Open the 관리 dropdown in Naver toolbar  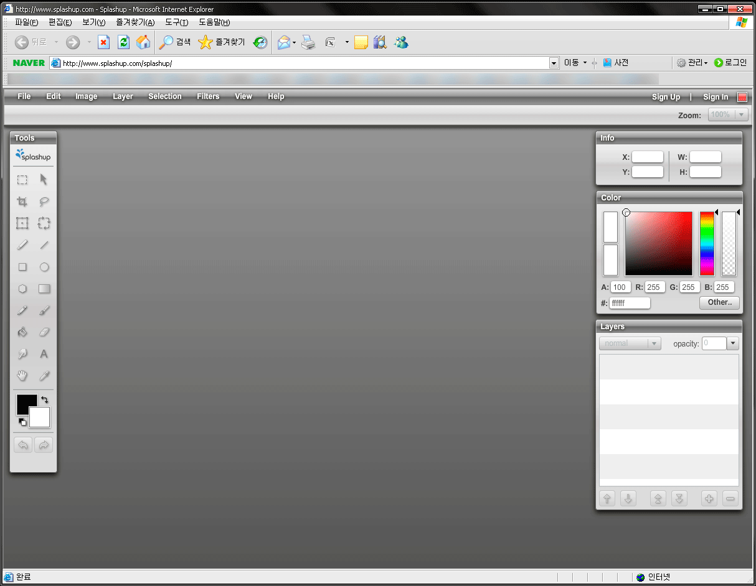tap(692, 63)
